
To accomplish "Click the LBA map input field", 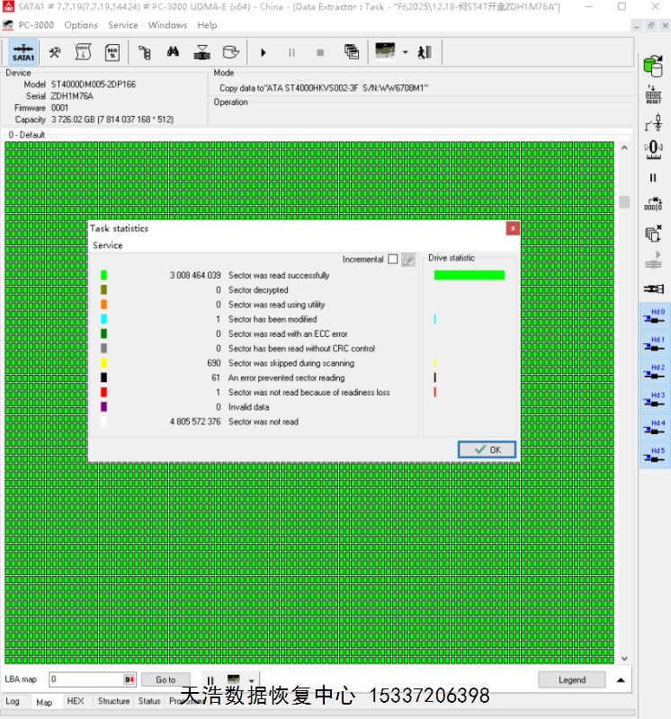I will (x=85, y=680).
